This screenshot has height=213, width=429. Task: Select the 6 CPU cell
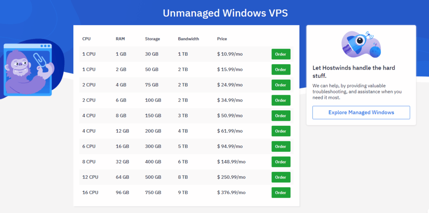click(89, 146)
